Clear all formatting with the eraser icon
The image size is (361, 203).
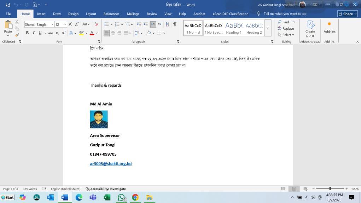tap(97, 24)
